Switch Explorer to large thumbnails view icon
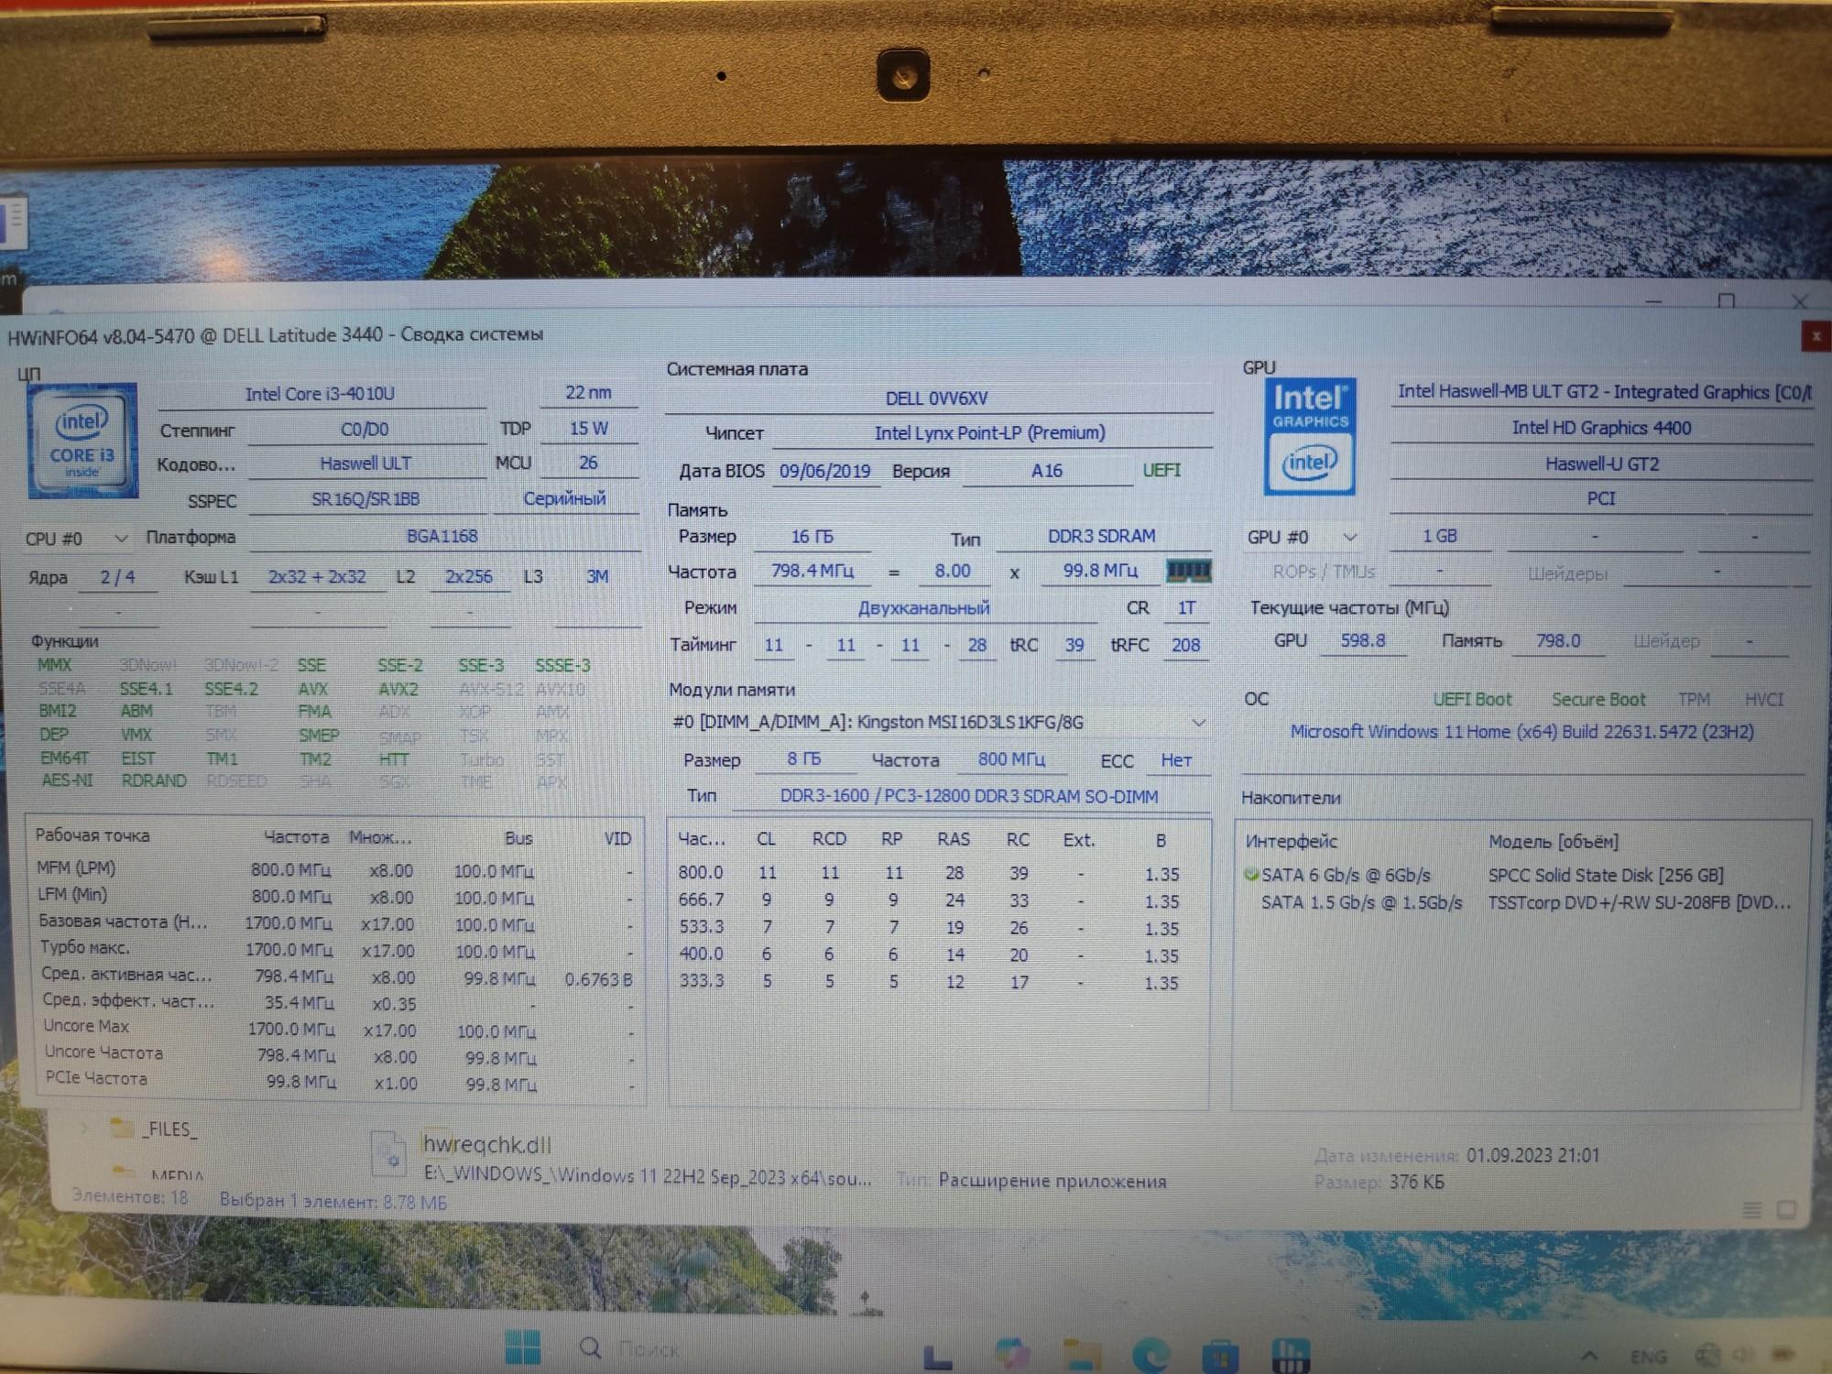Screen dimensions: 1832x1374 point(1786,1210)
